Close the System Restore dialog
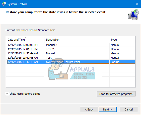The image size is (141, 115). click(x=137, y=4)
